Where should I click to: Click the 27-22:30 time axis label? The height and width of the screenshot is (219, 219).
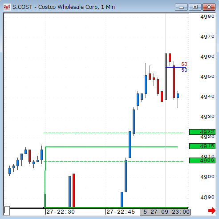(61, 212)
